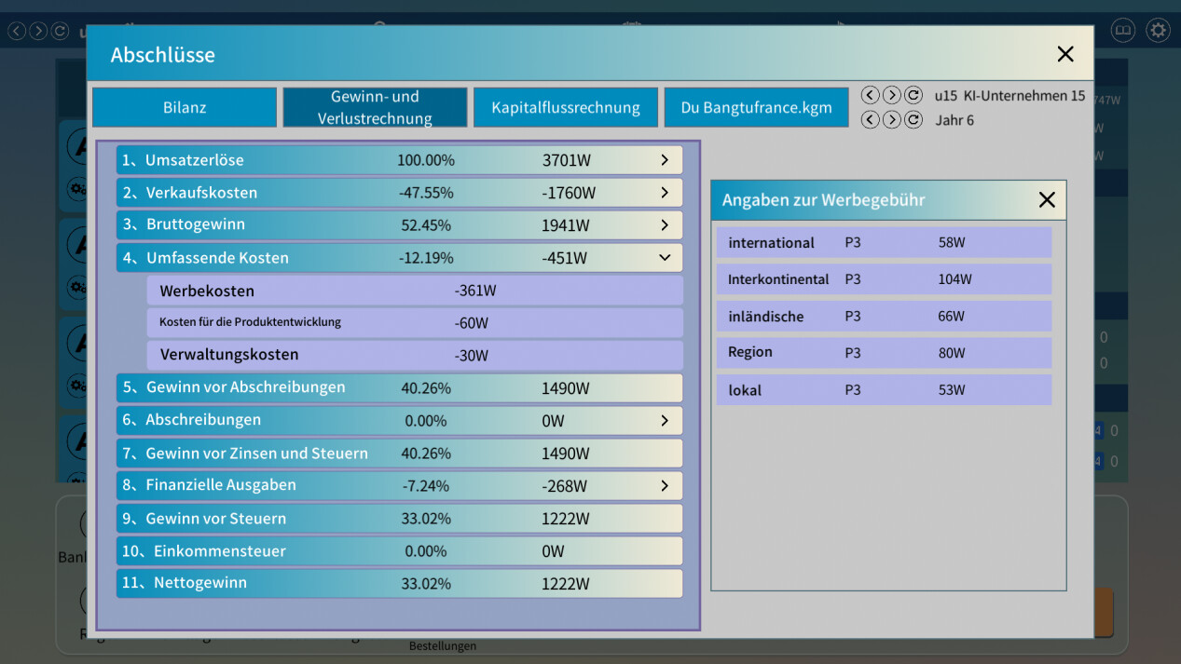Go to previous year beside Jahr 6
This screenshot has height=664, width=1181.
(870, 119)
